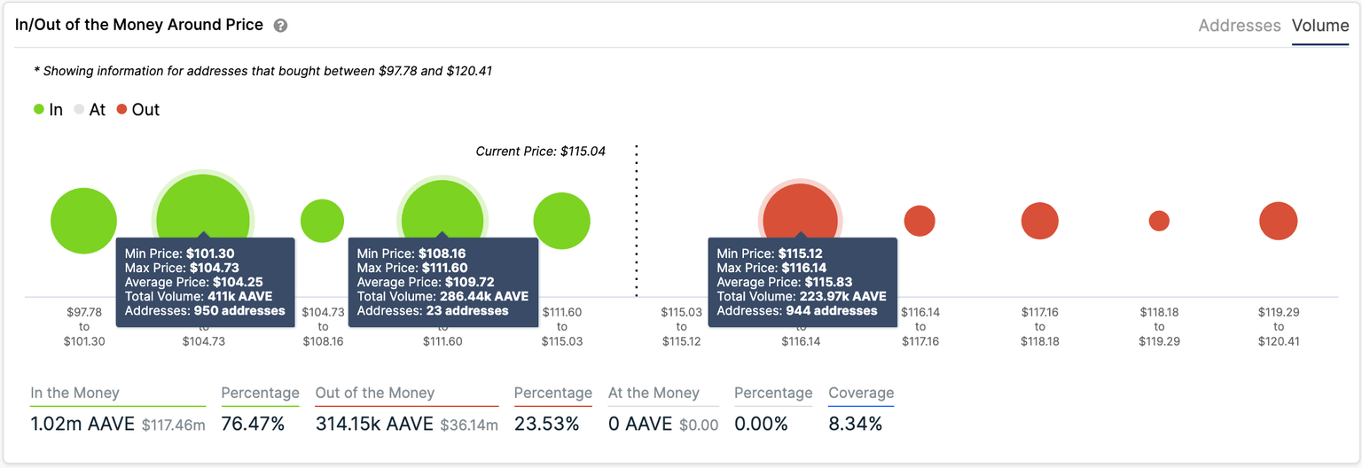Click the red $116.14 to $117.16 bubble
1362x468 pixels.
920,221
